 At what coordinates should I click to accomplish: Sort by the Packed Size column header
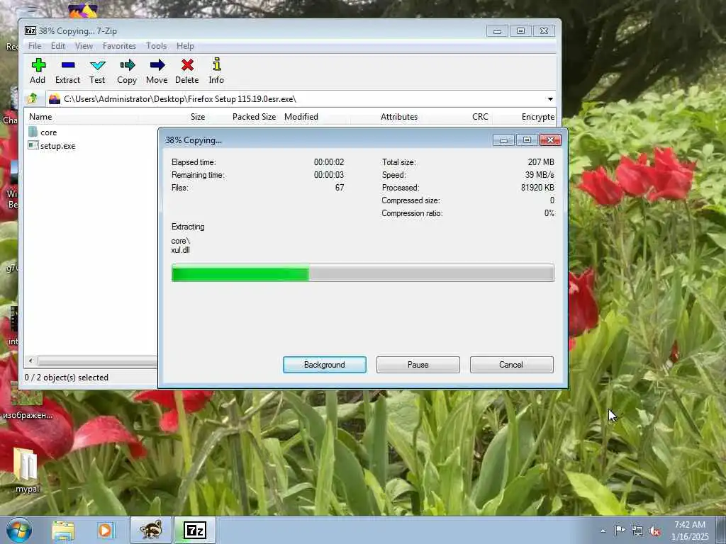(254, 117)
